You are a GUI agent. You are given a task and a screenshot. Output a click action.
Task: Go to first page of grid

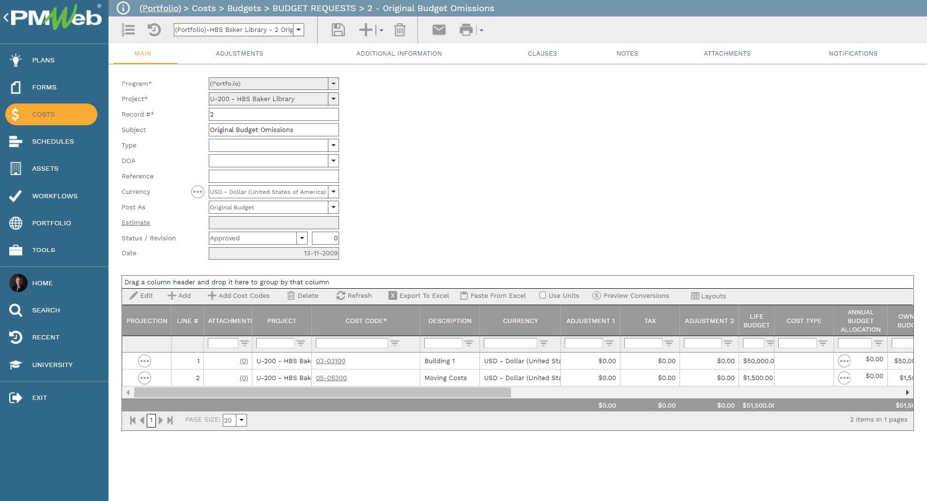point(132,420)
